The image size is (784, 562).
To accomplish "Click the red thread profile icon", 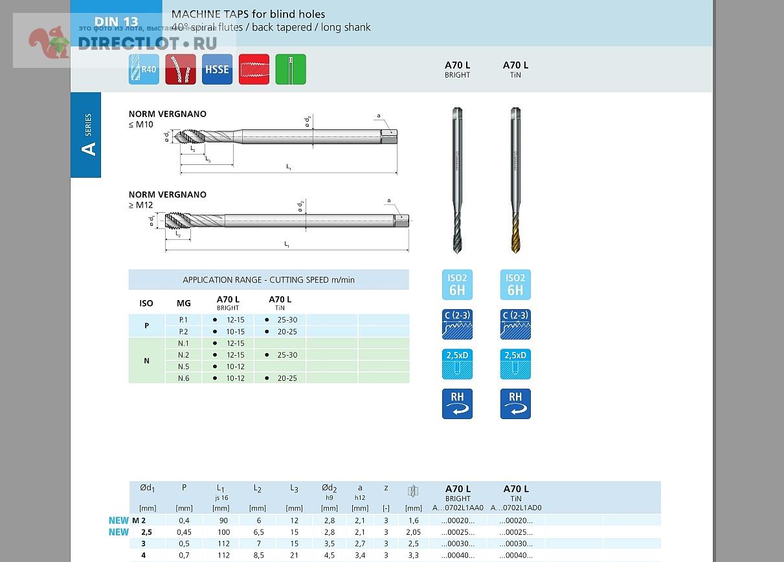I will click(254, 69).
